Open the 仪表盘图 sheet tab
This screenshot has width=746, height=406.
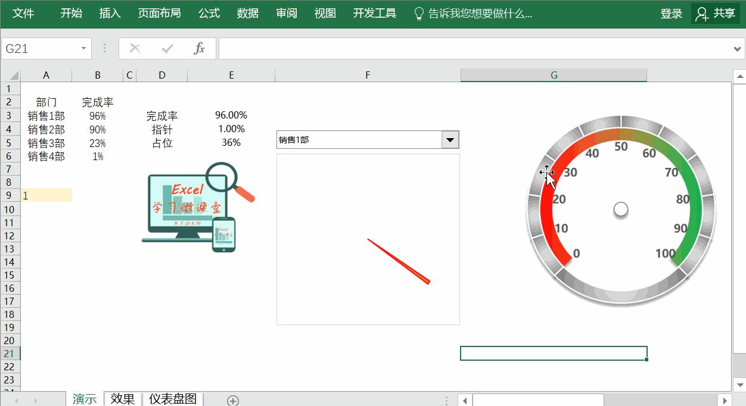coord(172,399)
